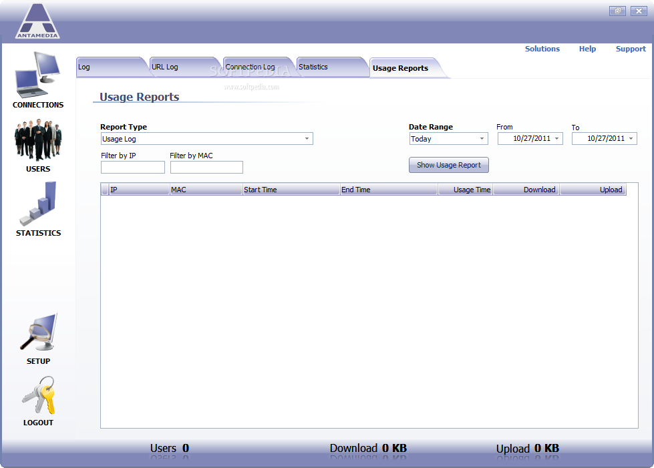Image resolution: width=654 pixels, height=468 pixels.
Task: Sort by the IP column header
Action: pyautogui.click(x=140, y=190)
